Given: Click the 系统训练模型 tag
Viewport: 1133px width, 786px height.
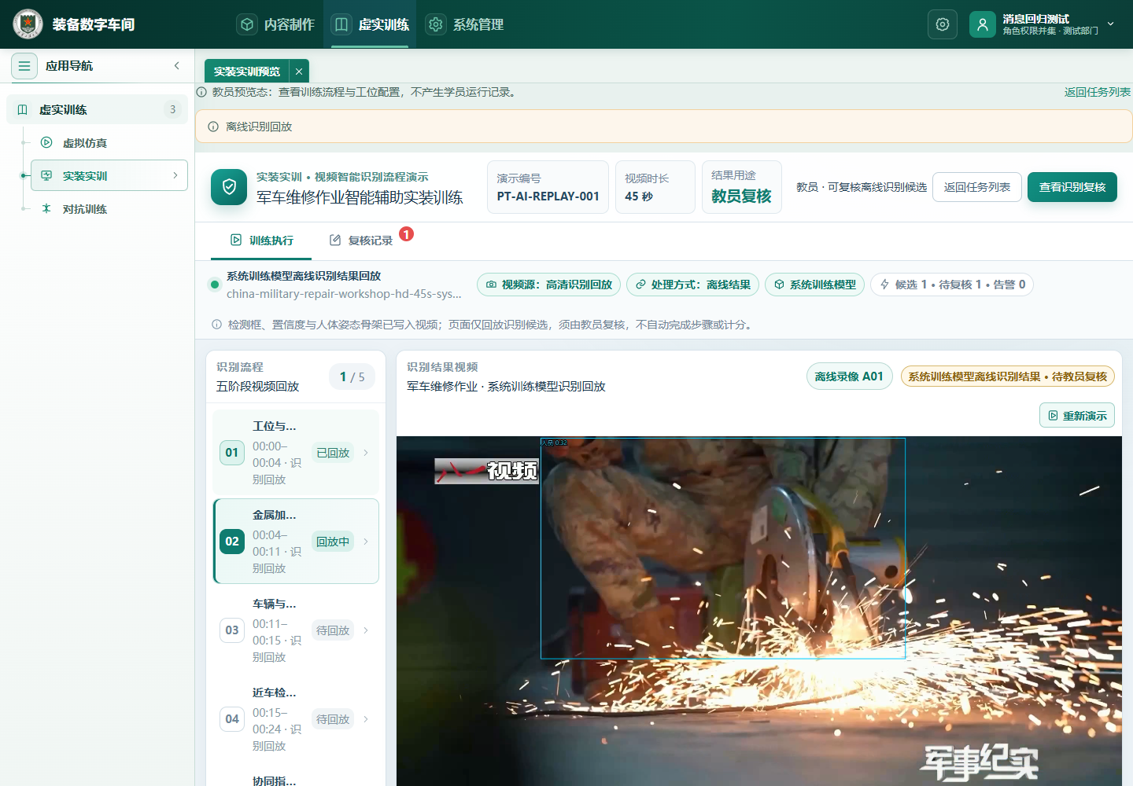Looking at the screenshot, I should [x=815, y=285].
